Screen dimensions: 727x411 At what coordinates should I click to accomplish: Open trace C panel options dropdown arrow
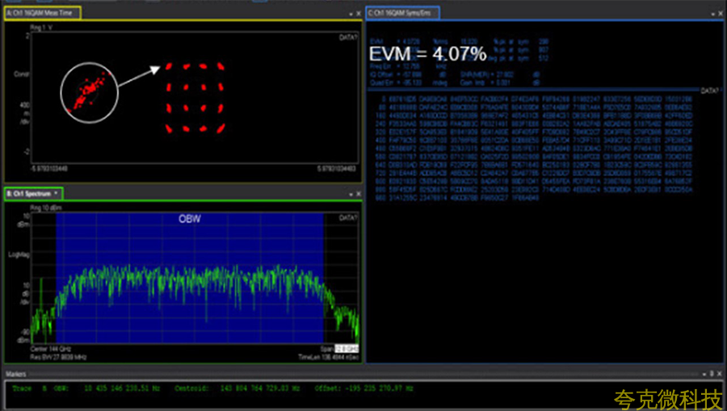[712, 15]
